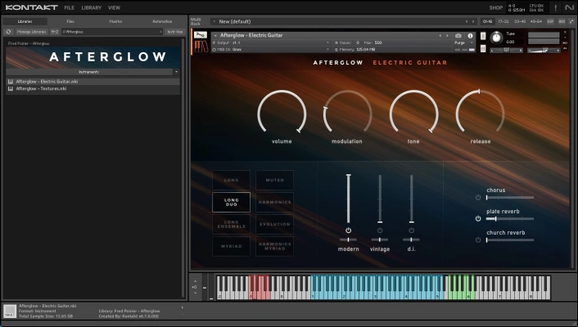Screen dimensions: 578x327
Task: Click the refresh libraries icon
Action: point(8,32)
